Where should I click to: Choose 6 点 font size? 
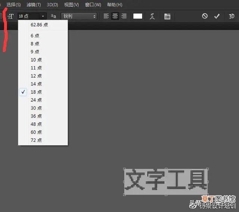[43, 35]
